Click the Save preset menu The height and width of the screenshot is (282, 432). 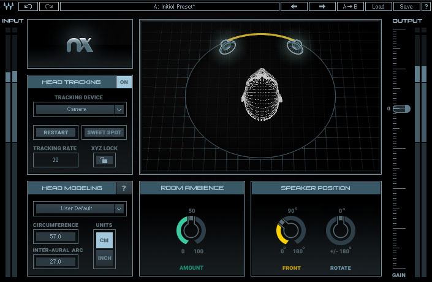(x=406, y=7)
